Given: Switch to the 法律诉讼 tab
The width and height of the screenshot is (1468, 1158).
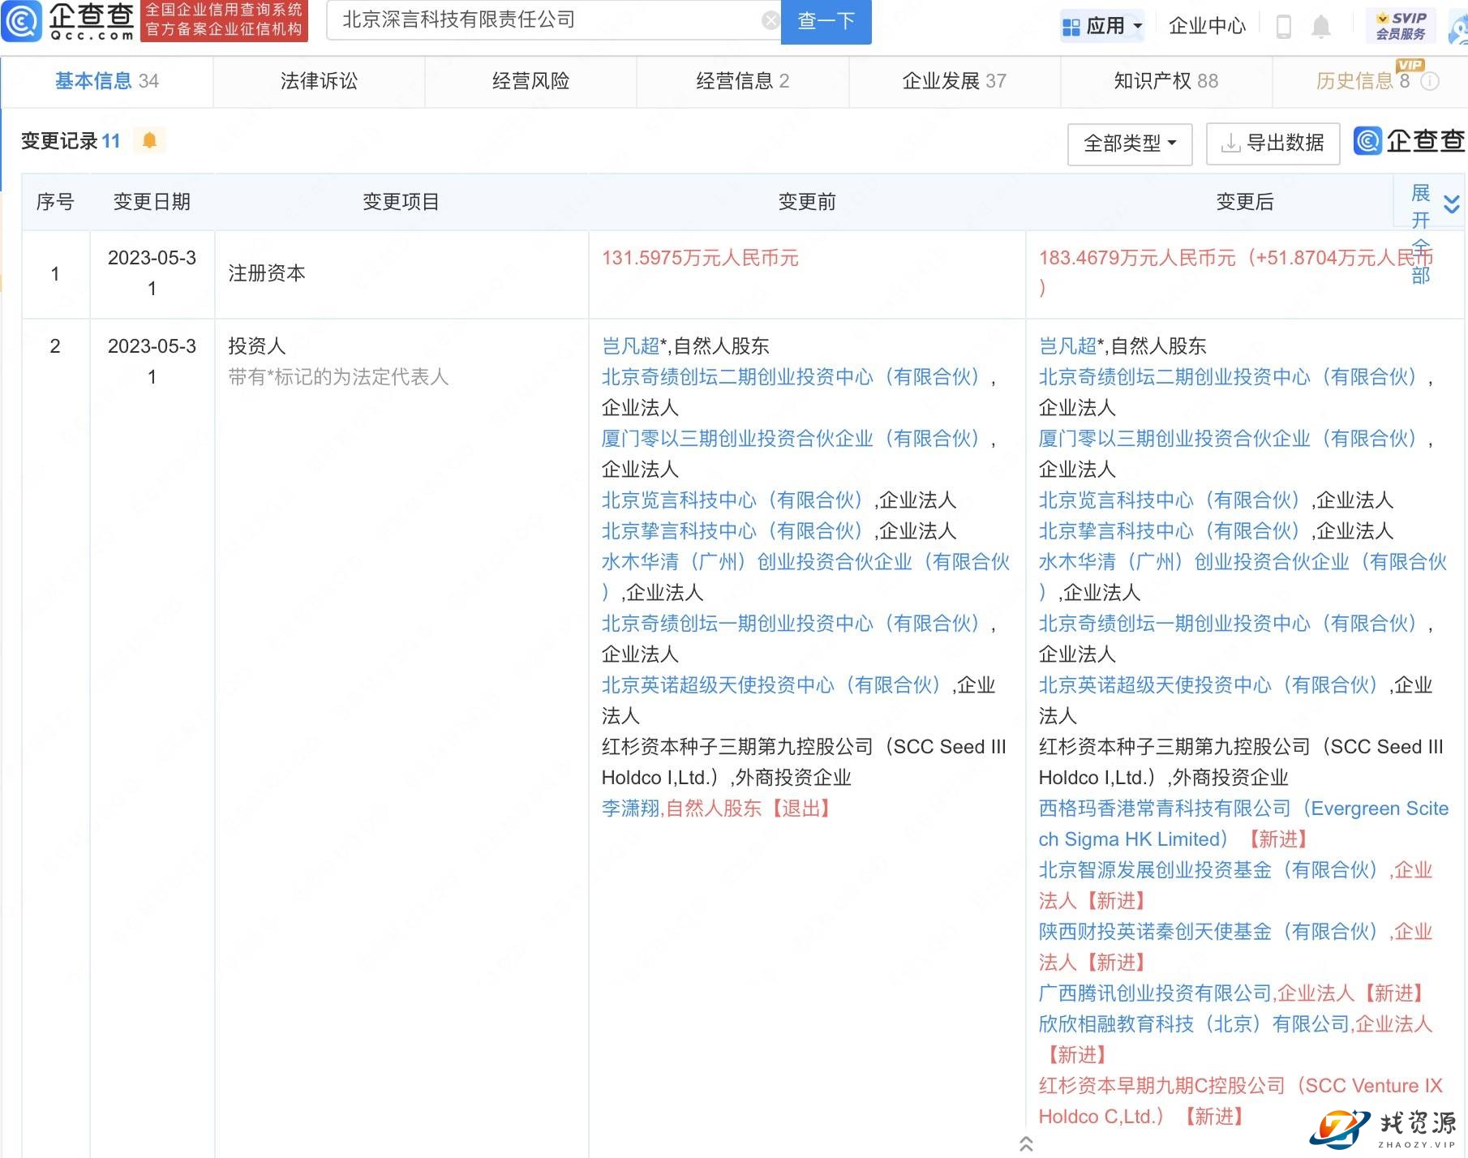Looking at the screenshot, I should [319, 81].
